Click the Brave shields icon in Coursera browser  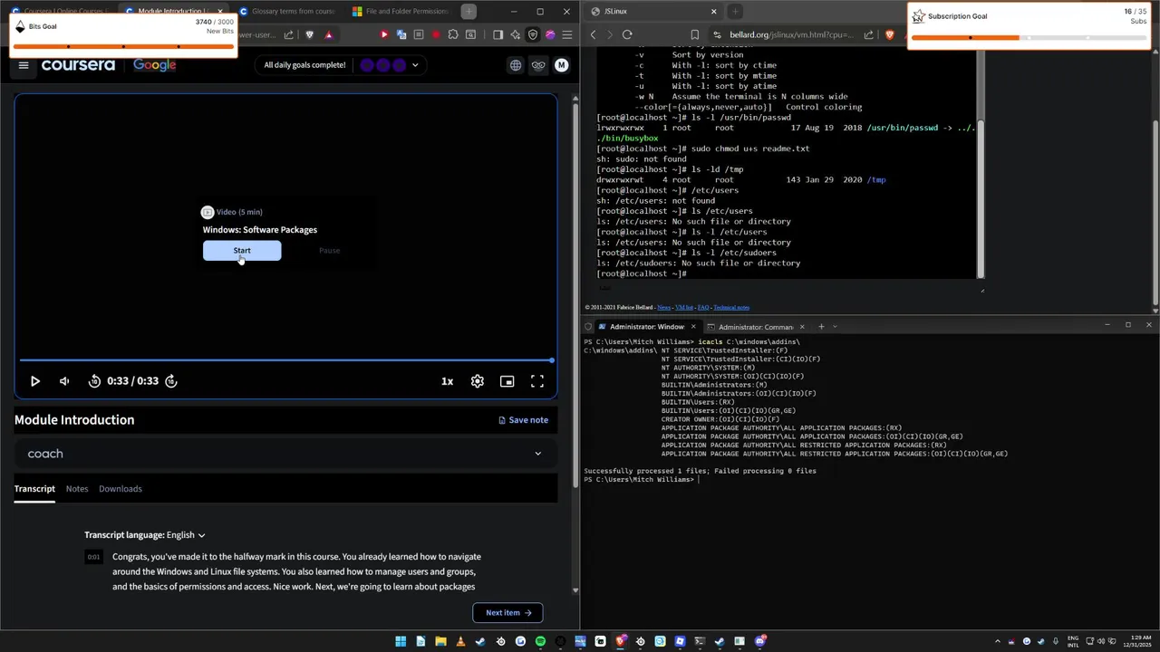[x=310, y=35]
